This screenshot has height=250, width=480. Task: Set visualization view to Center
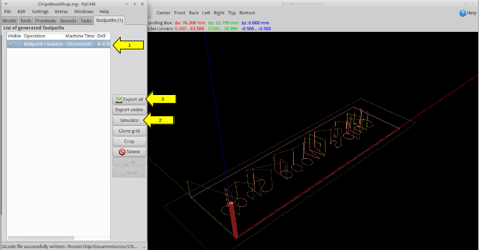point(164,13)
